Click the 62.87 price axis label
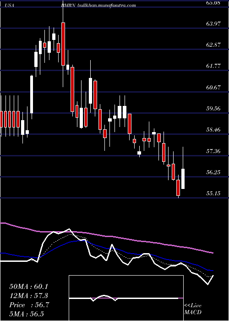The image size is (229, 321). 213,45
